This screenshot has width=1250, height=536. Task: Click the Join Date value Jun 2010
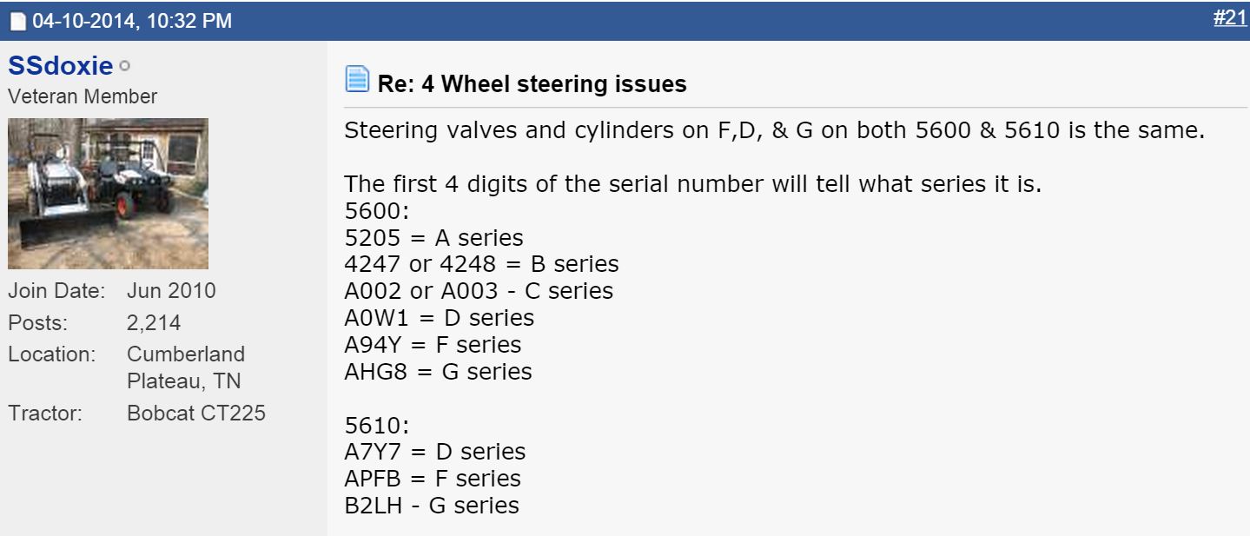171,290
